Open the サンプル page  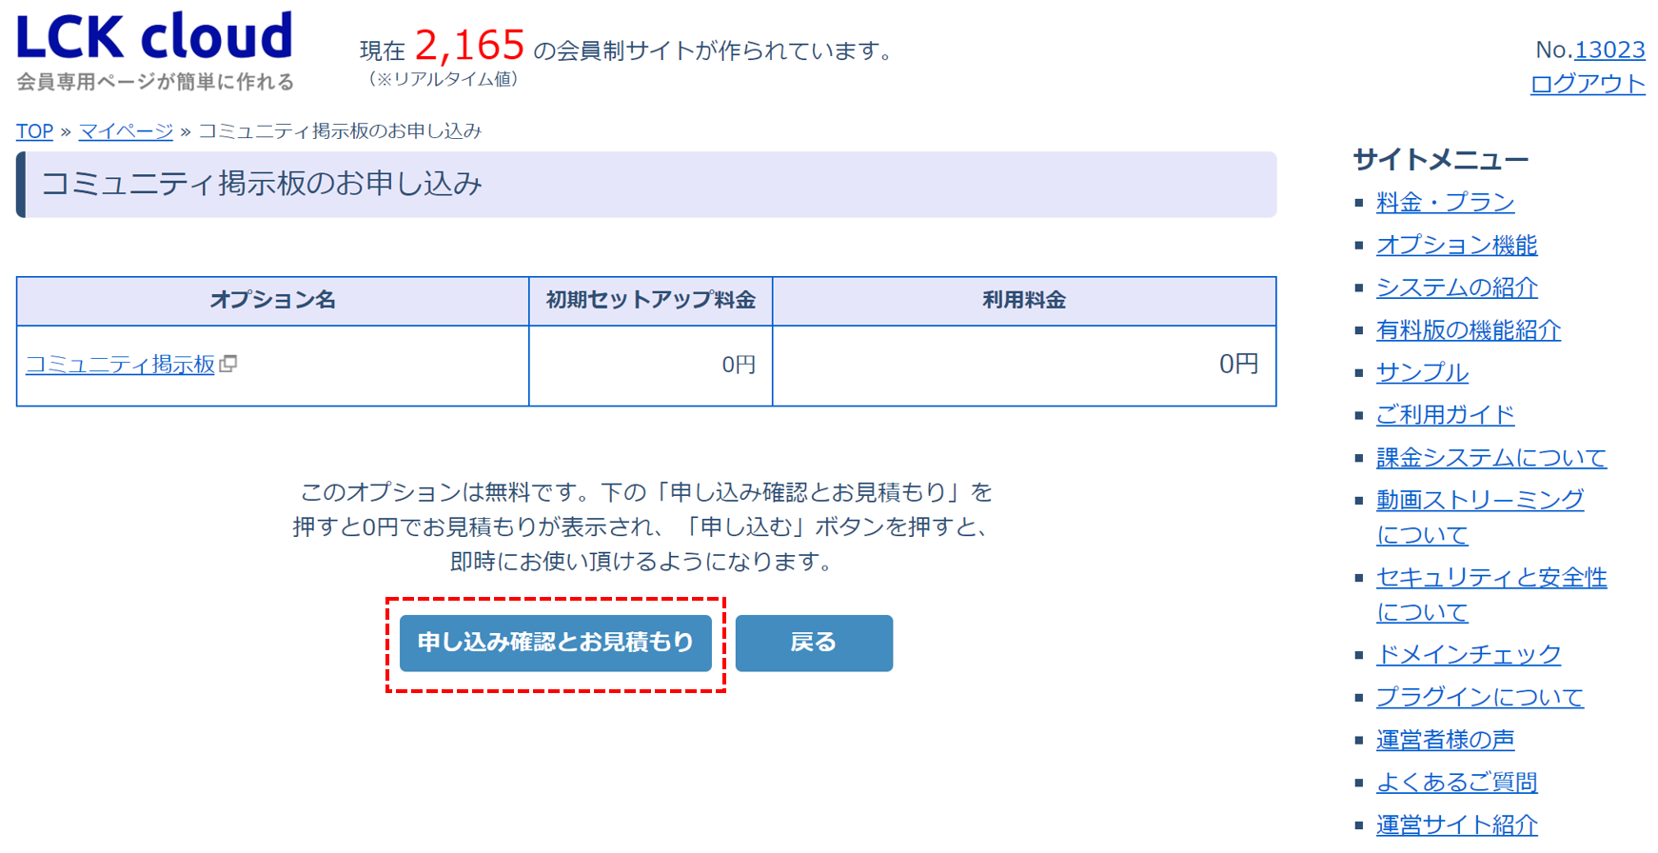pos(1421,373)
